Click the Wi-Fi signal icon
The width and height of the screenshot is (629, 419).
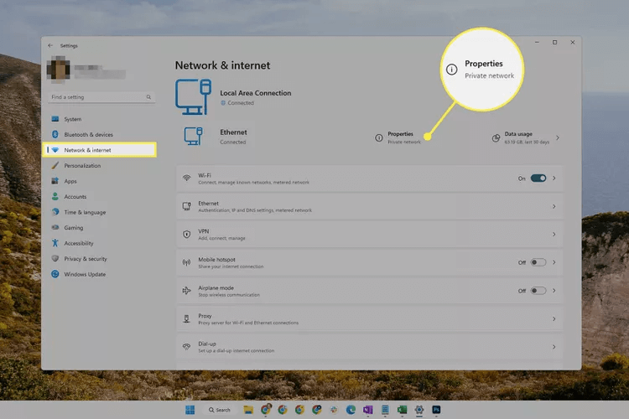(186, 178)
